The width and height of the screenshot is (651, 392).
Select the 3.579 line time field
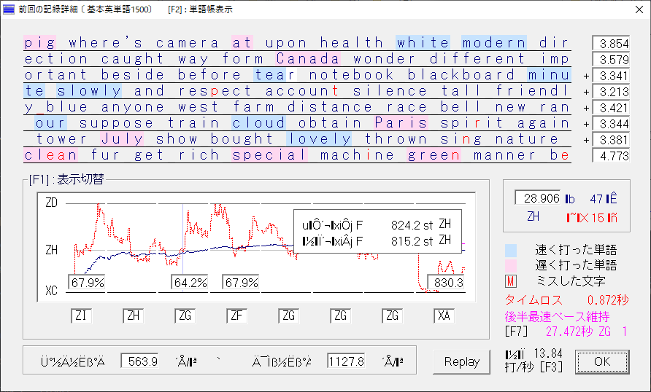pyautogui.click(x=611, y=59)
